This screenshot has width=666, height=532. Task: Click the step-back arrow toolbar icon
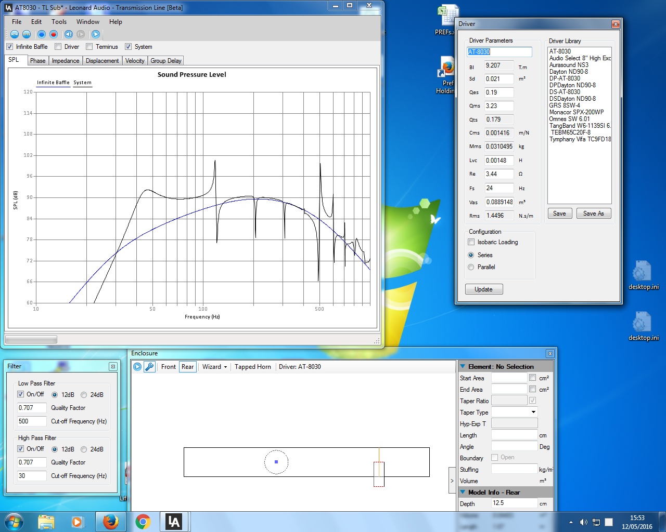click(x=68, y=34)
